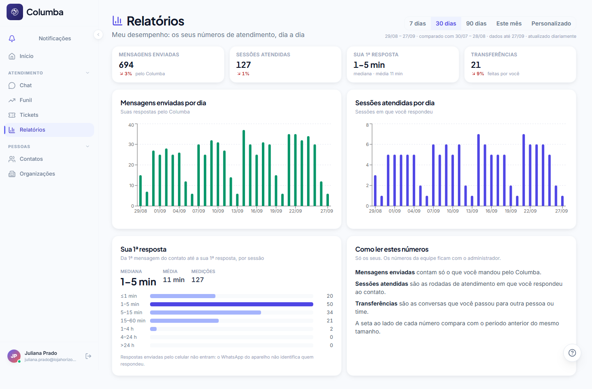Screen dimensions: 592x389
Task: Open the Organizações page
Action: [49, 174]
